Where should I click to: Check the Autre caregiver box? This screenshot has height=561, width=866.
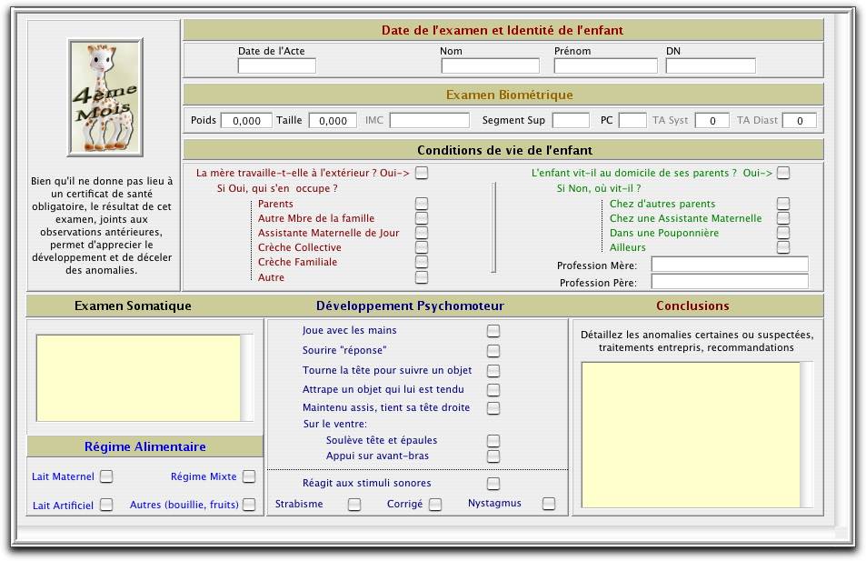[x=422, y=277]
